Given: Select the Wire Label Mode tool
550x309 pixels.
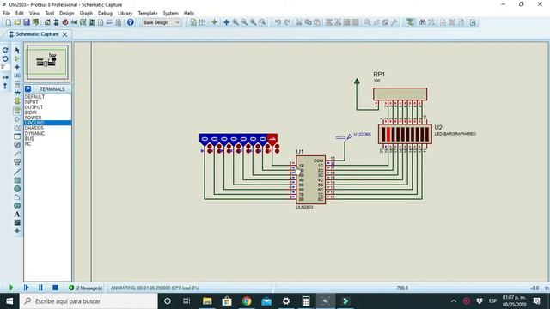Looking at the screenshot, I should coord(17,76).
